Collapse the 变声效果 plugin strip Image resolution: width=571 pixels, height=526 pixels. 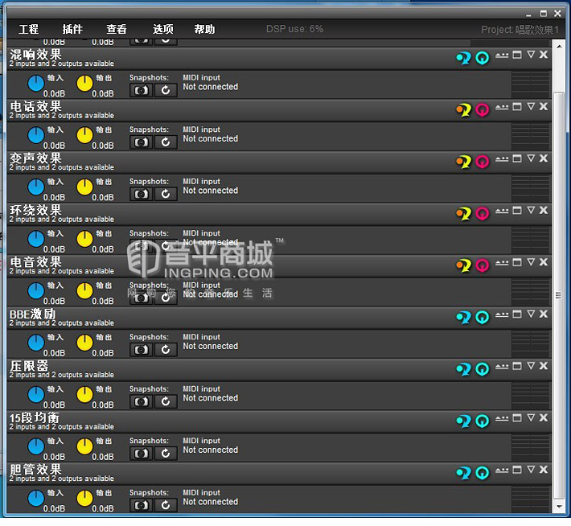[x=531, y=158]
